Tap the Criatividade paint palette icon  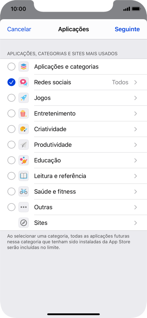pyautogui.click(x=23, y=129)
